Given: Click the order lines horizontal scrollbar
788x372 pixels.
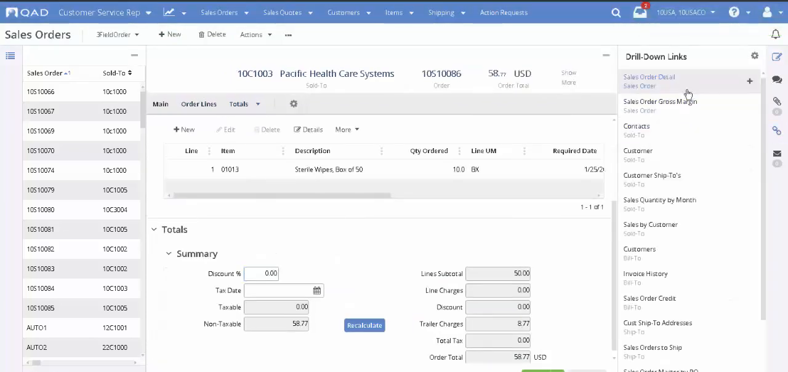Looking at the screenshot, I should coord(282,196).
